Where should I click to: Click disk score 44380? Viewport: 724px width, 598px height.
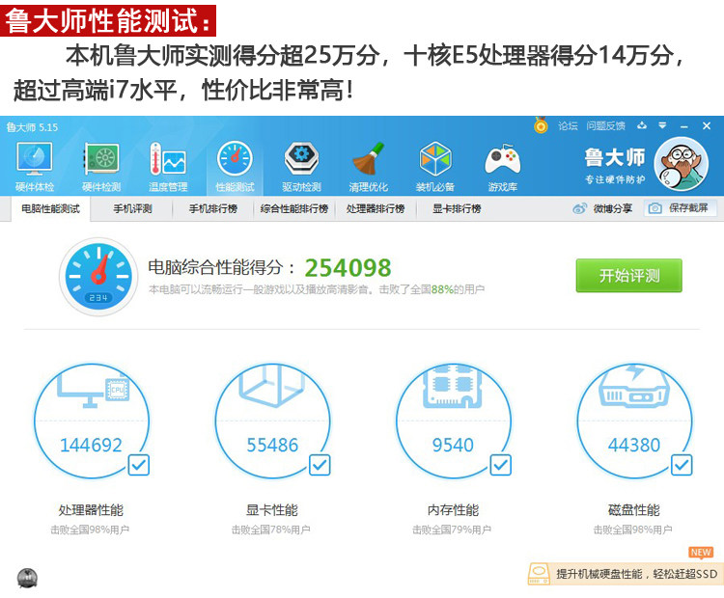click(634, 445)
